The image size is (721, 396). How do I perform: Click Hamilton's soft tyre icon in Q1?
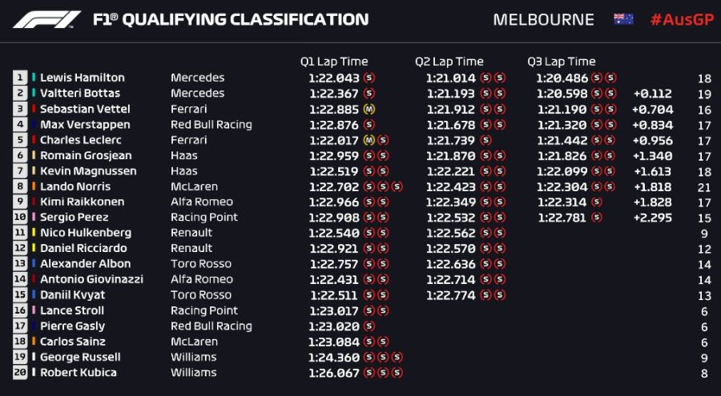click(x=369, y=78)
